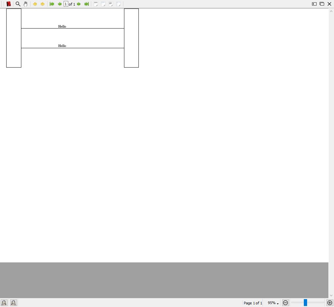The image size is (334, 307).
Task: Fit text width page icon
Action: point(111,4)
